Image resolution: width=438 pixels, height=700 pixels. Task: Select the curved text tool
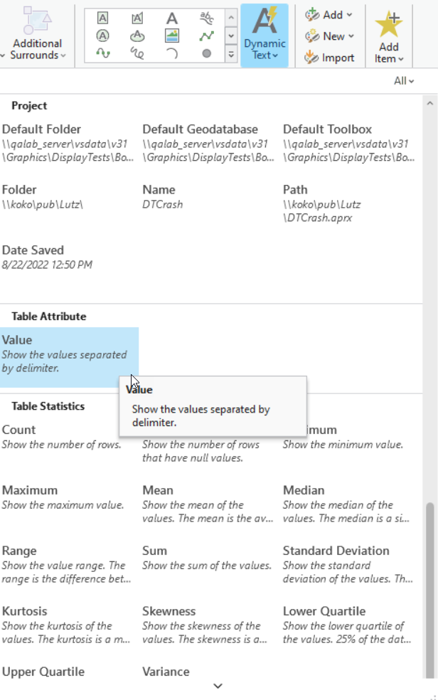click(206, 18)
